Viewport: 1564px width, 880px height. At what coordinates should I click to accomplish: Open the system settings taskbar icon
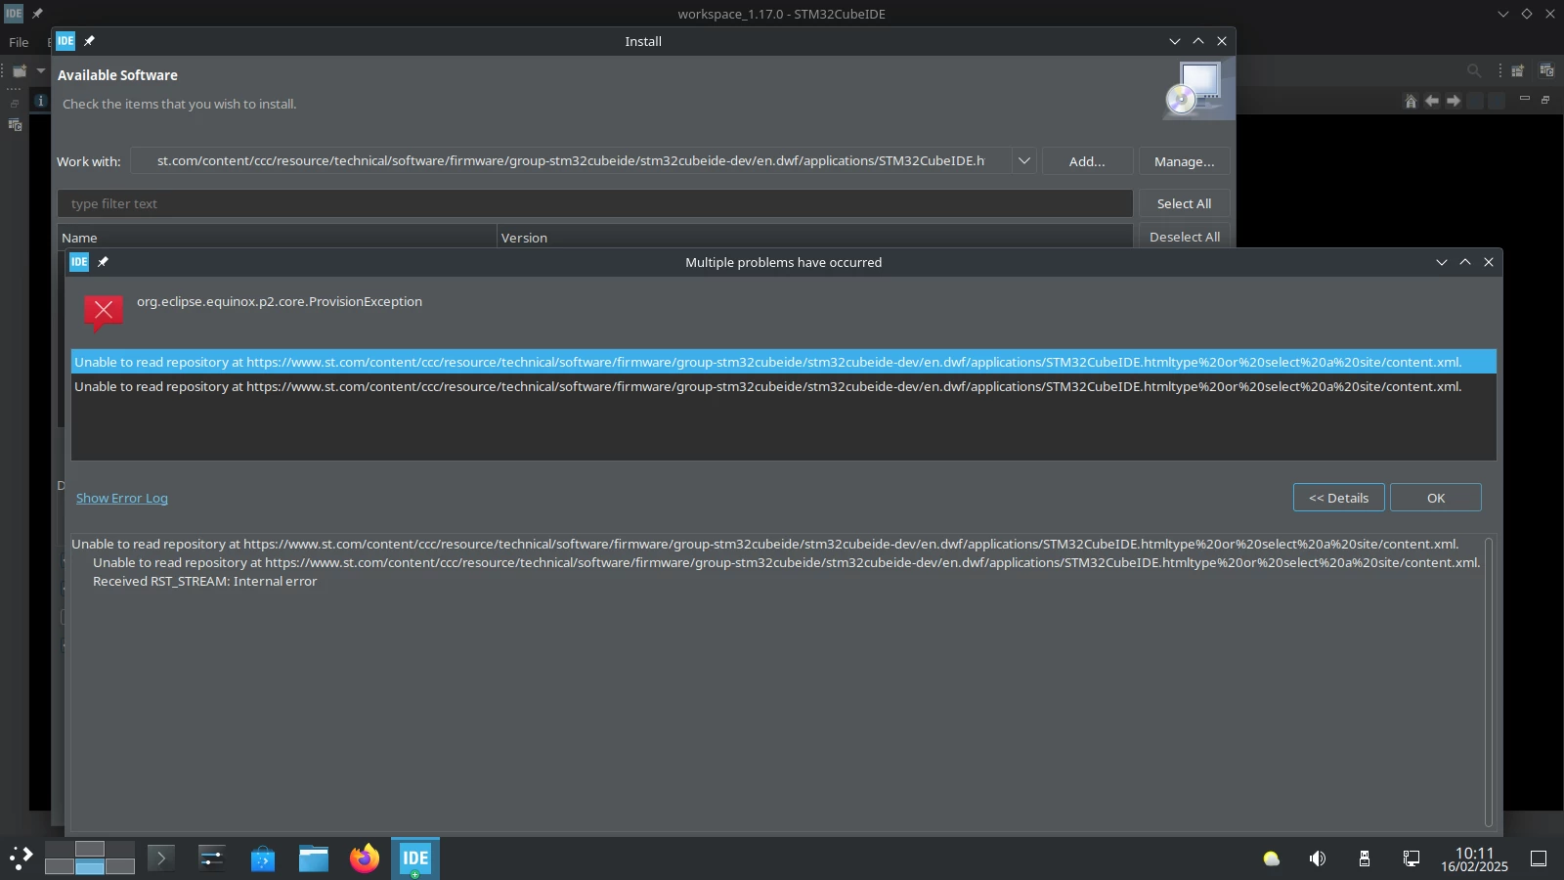click(212, 858)
